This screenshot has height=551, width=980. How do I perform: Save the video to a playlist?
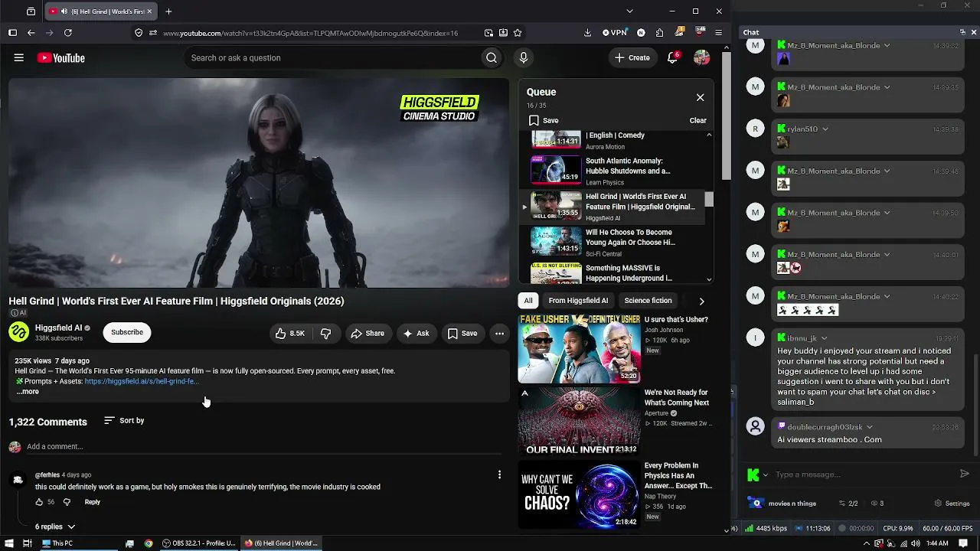click(462, 333)
